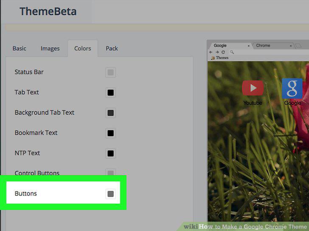The height and width of the screenshot is (231, 309).
Task: Pick the Buttons color swatch
Action: pos(110,194)
